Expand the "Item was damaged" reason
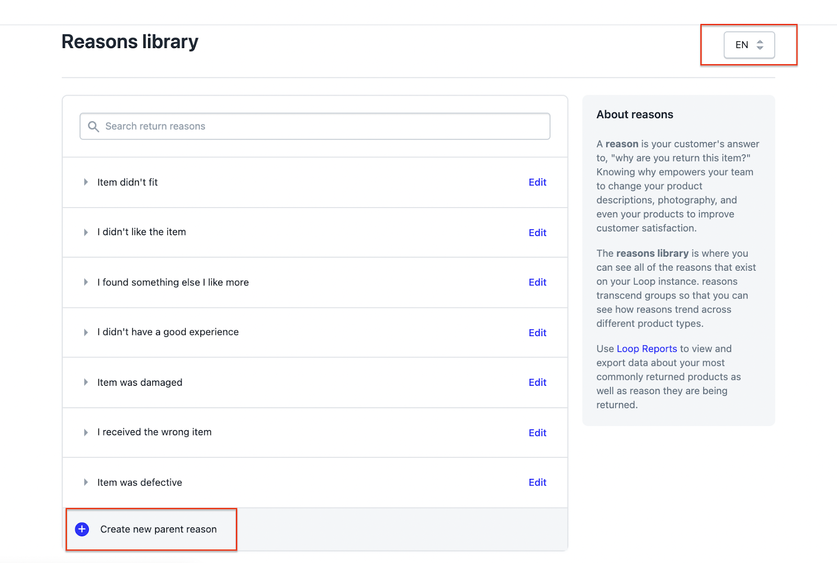The height and width of the screenshot is (563, 837). coord(86,383)
